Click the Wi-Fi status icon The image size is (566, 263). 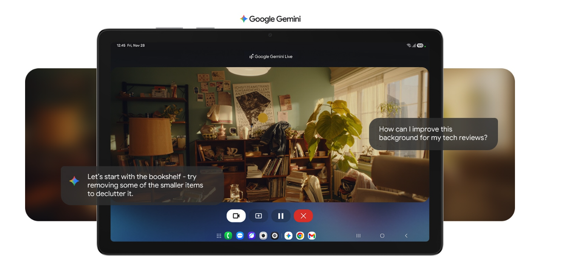pyautogui.click(x=409, y=45)
